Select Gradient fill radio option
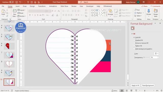Viewport: 163px width, 92px height. tap(134, 40)
